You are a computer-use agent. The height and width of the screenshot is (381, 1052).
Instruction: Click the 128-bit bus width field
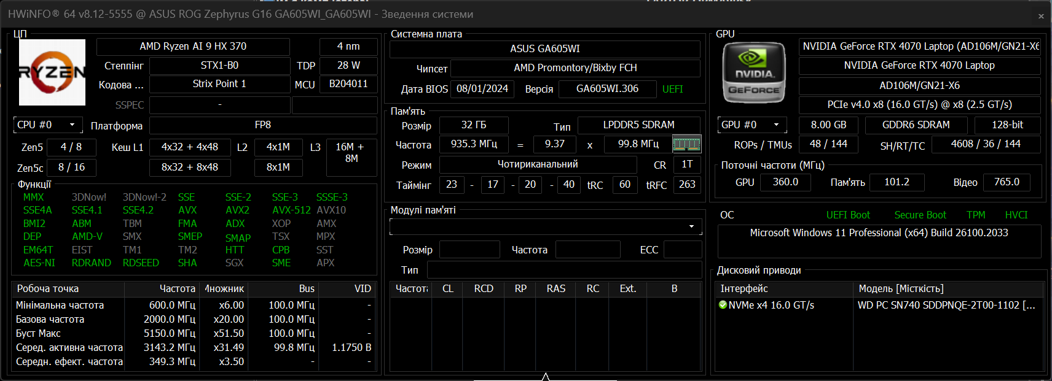(x=1008, y=125)
